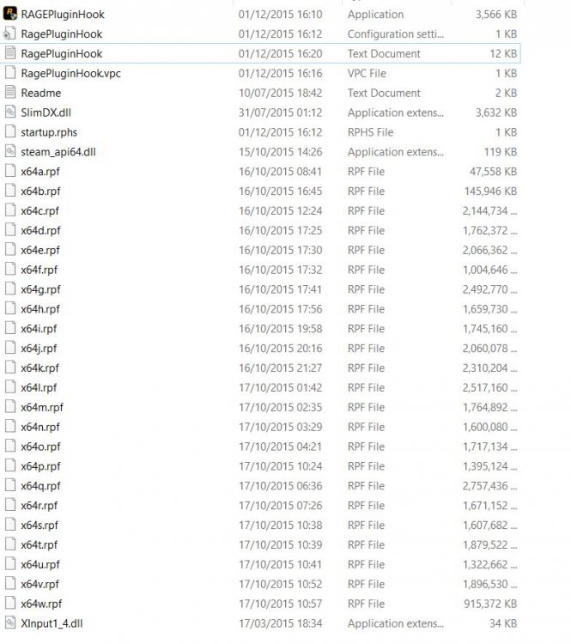Click the size value 119 KB

[x=501, y=152]
